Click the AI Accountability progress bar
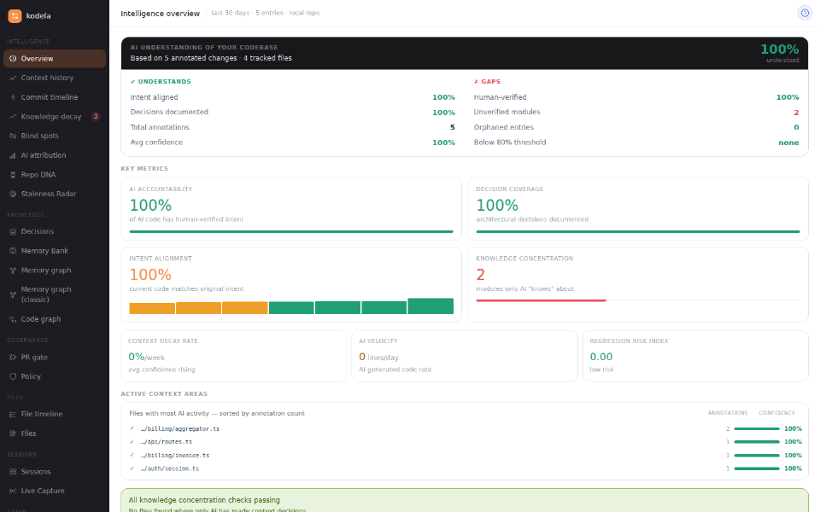This screenshot has width=820, height=512. click(291, 231)
